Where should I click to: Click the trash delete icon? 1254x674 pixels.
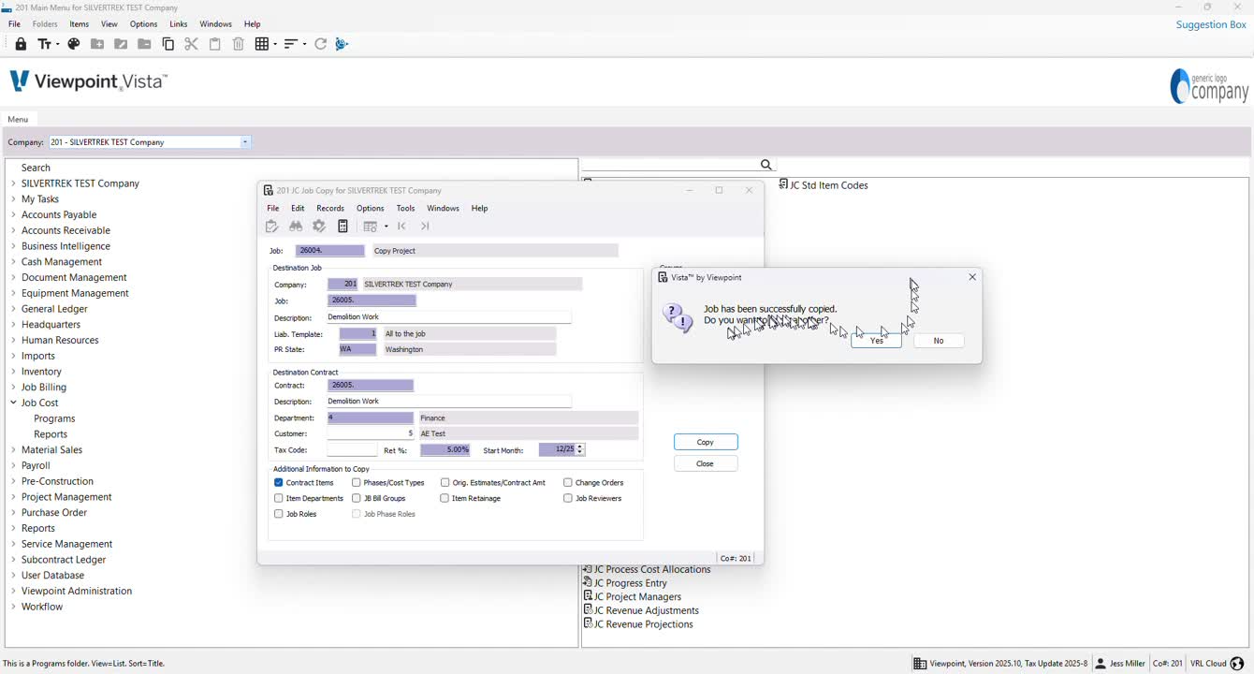tap(239, 44)
